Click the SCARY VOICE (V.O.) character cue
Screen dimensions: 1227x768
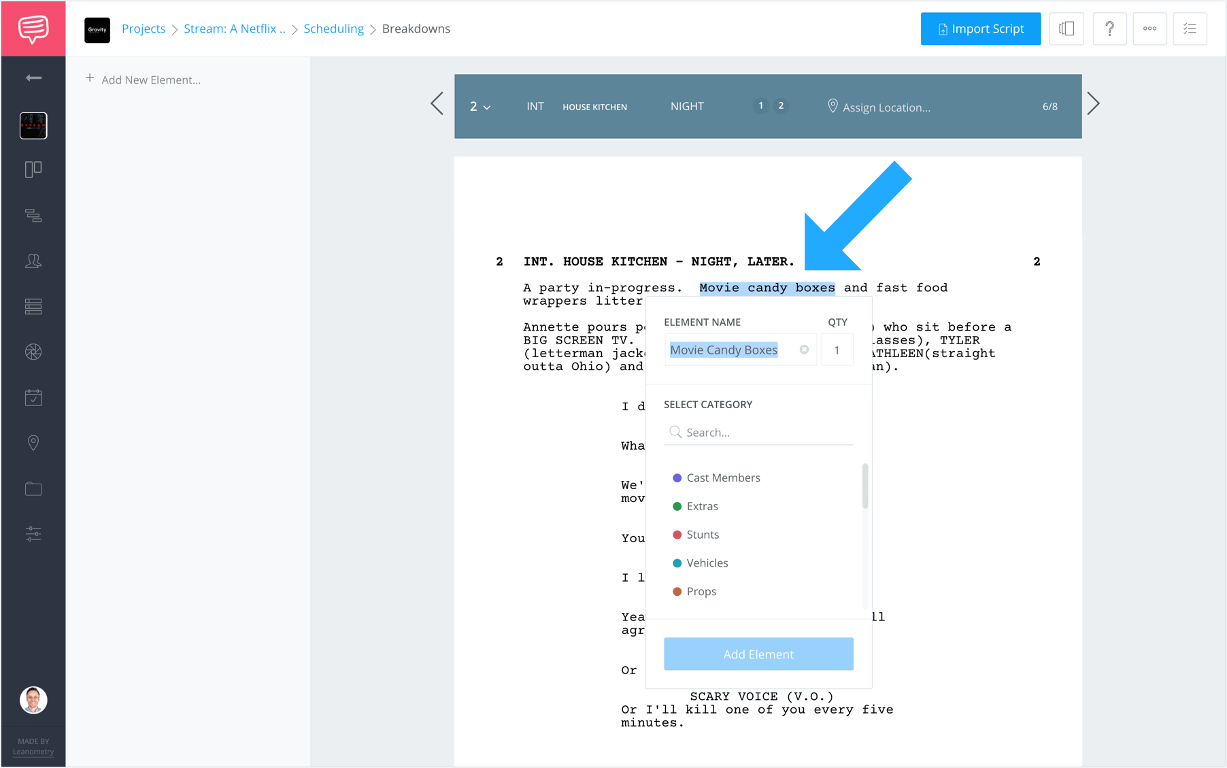pyautogui.click(x=761, y=697)
